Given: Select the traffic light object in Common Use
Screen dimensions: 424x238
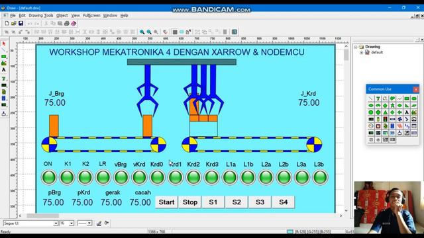Looking at the screenshot, I should click(x=385, y=119).
